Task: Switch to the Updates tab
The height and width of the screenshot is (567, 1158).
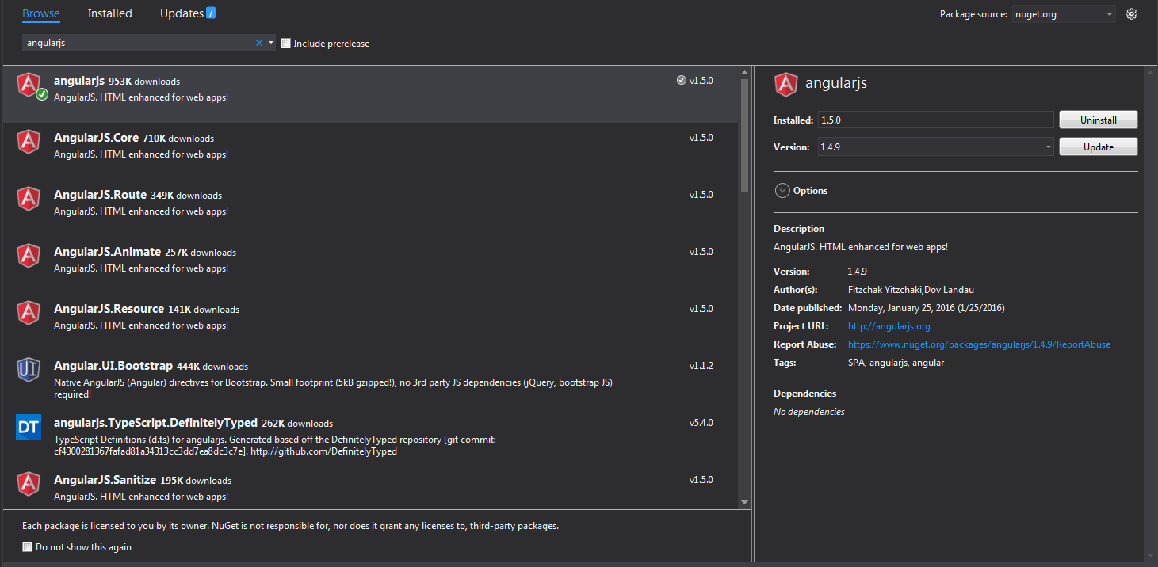Action: click(188, 13)
